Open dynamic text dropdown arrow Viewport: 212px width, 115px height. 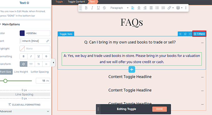[182, 8]
